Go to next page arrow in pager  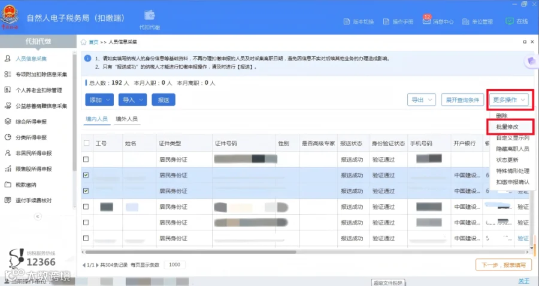coord(97,265)
